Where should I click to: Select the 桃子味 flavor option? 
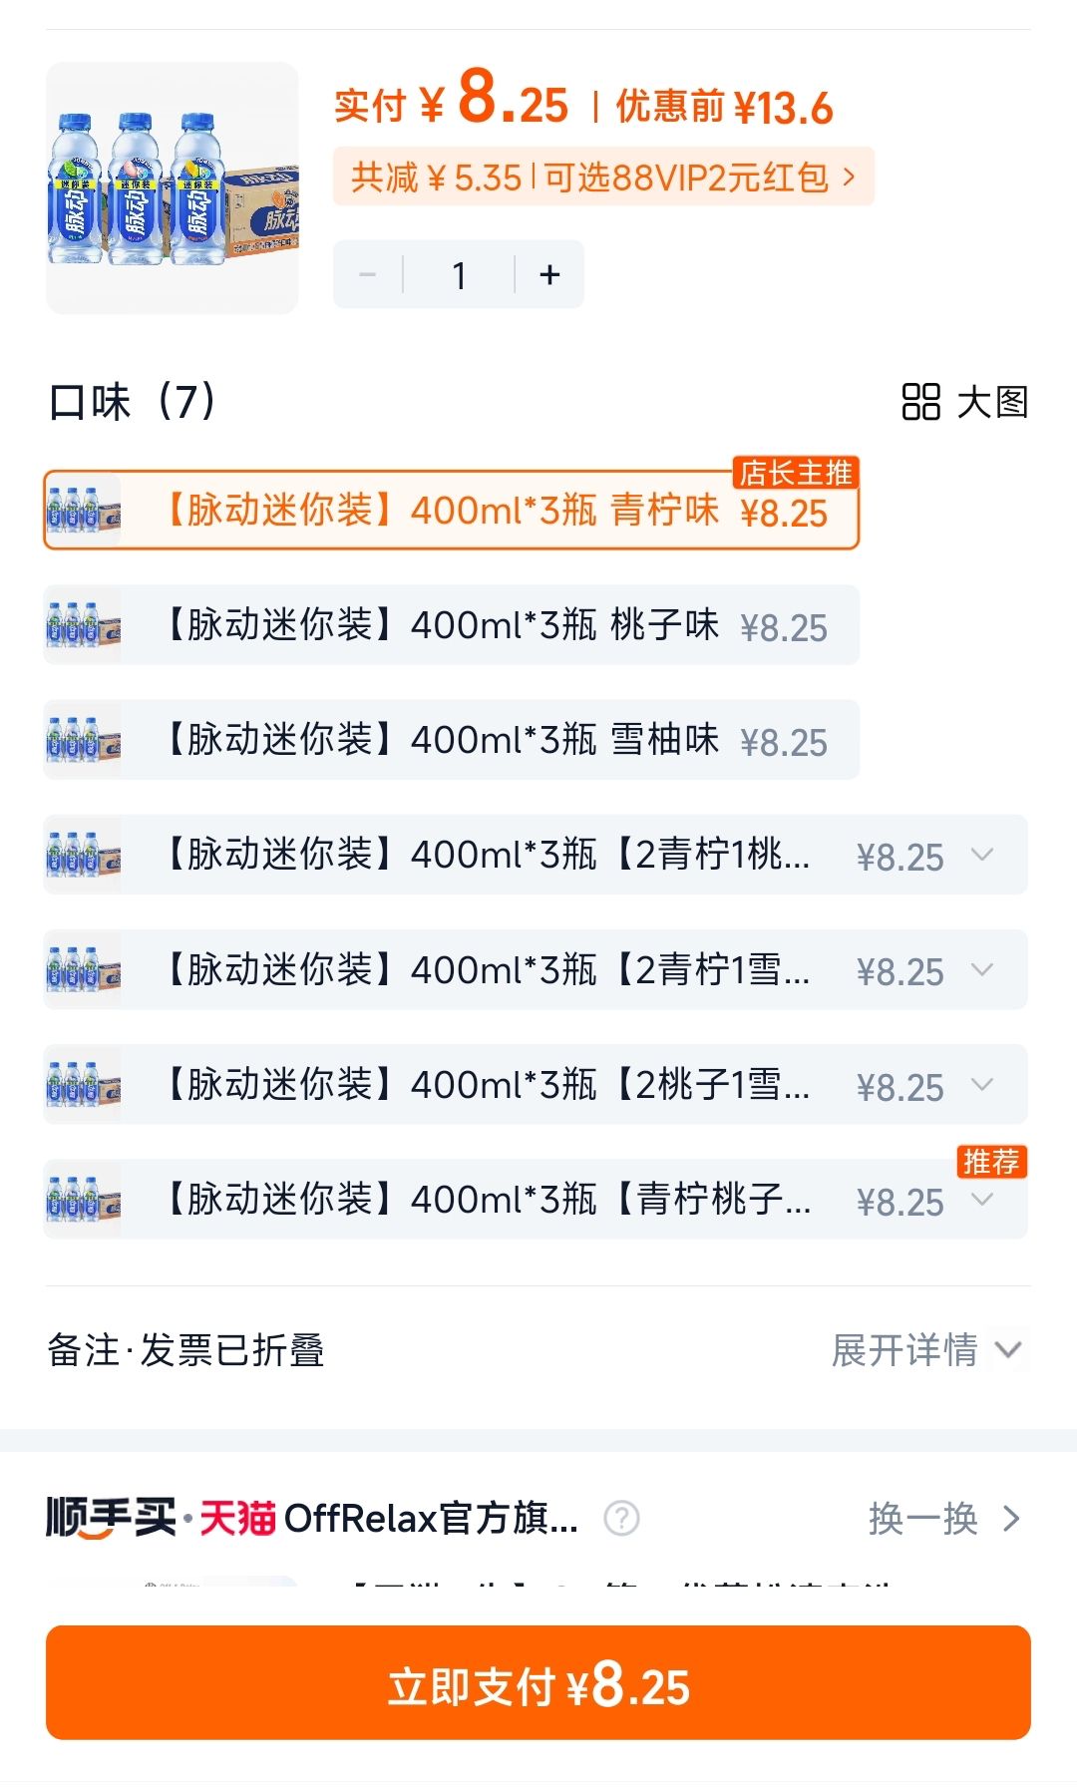[451, 625]
